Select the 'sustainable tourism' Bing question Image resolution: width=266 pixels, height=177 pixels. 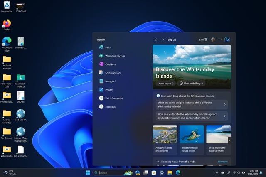coord(192,116)
